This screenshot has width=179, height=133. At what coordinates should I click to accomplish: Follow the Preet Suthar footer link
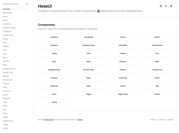pos(49,120)
